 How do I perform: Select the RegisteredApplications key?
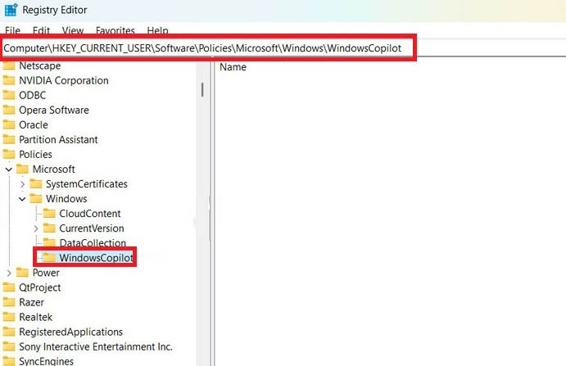[70, 332]
